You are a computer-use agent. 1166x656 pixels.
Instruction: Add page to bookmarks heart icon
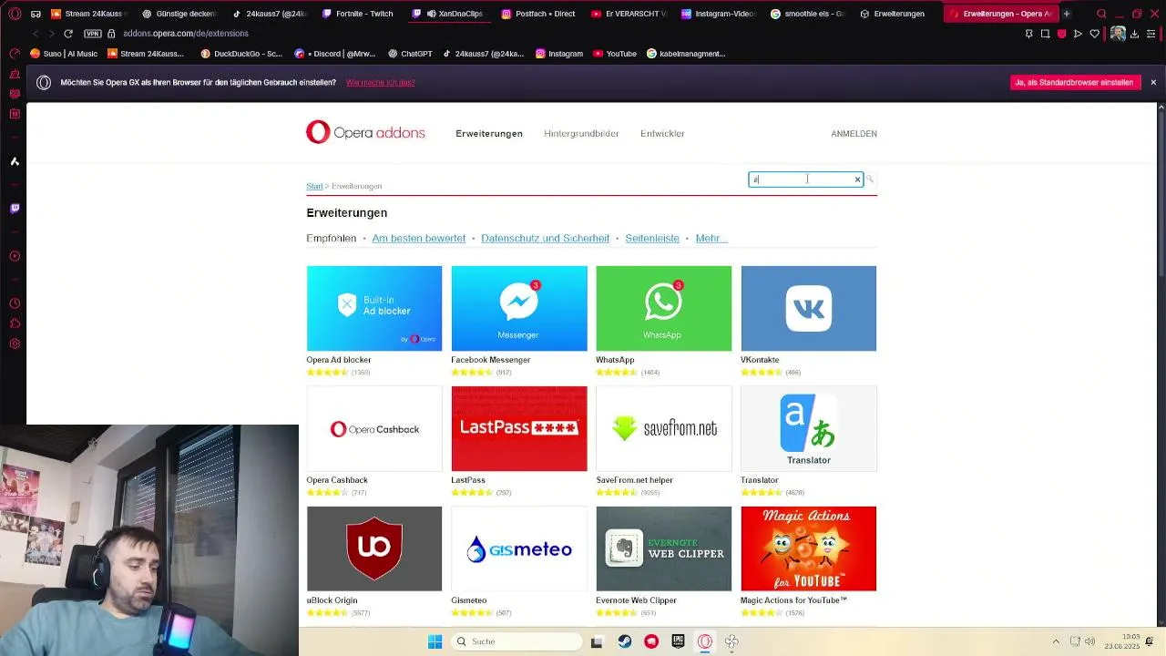[1094, 34]
